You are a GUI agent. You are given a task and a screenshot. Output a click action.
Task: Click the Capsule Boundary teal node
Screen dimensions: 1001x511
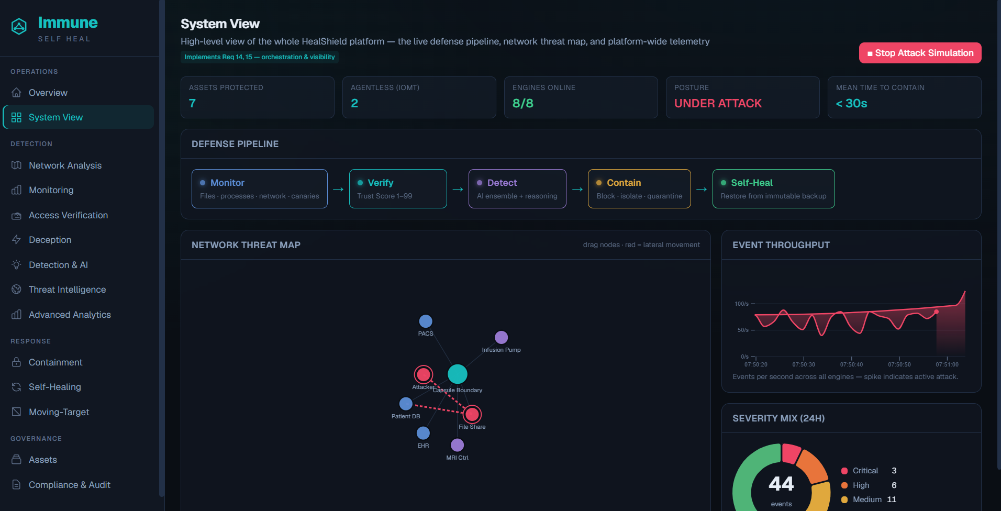pos(458,374)
